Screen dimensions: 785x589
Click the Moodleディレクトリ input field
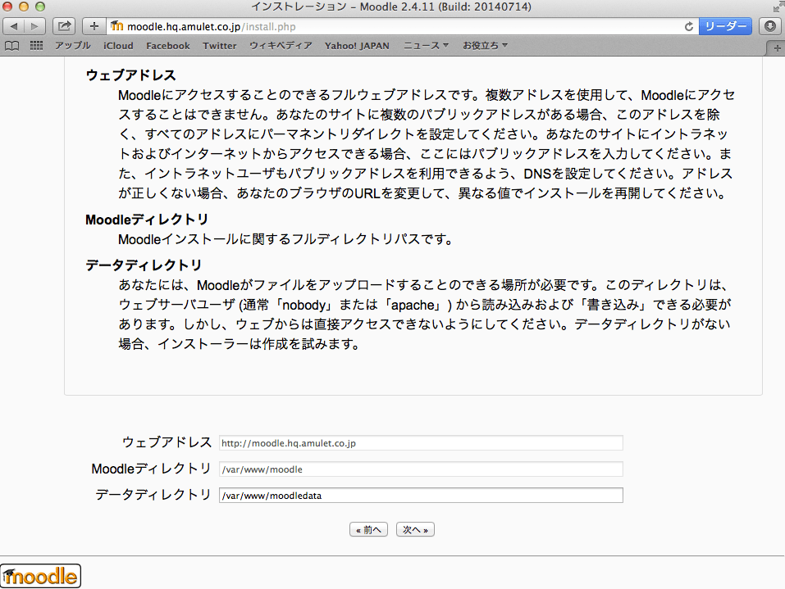point(421,469)
